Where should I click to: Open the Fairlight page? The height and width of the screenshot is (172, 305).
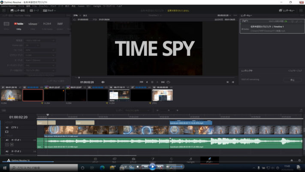[x=190, y=160]
